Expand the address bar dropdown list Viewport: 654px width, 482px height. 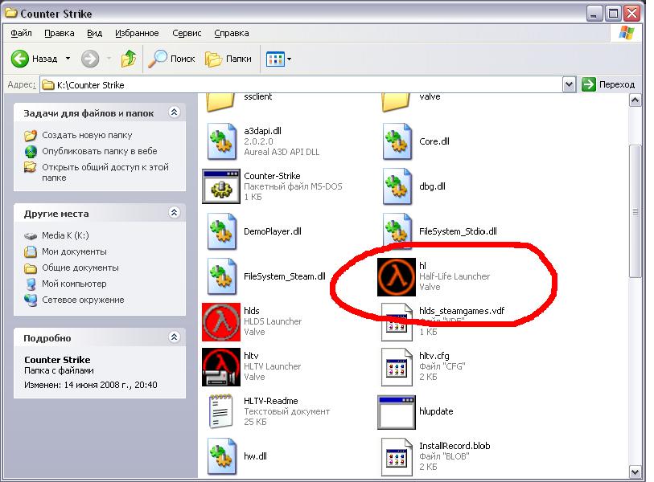click(569, 84)
